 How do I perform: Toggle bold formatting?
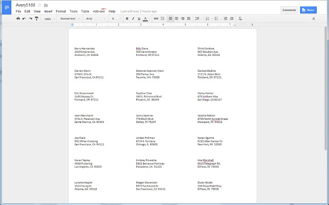click(x=127, y=18)
